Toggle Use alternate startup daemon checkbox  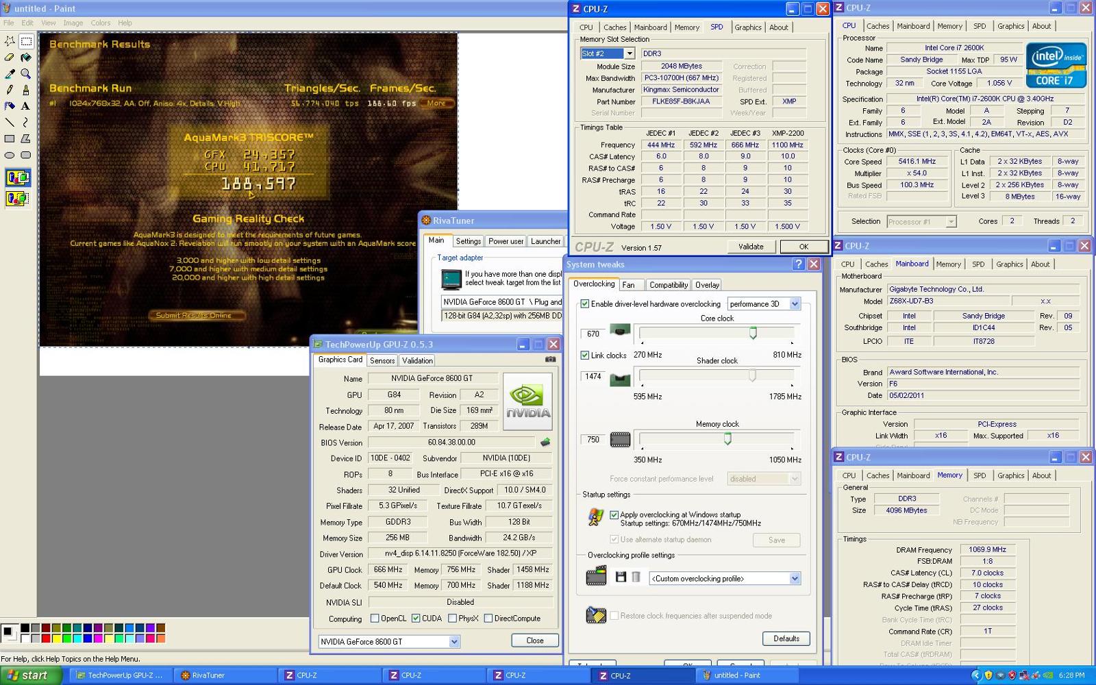point(614,540)
